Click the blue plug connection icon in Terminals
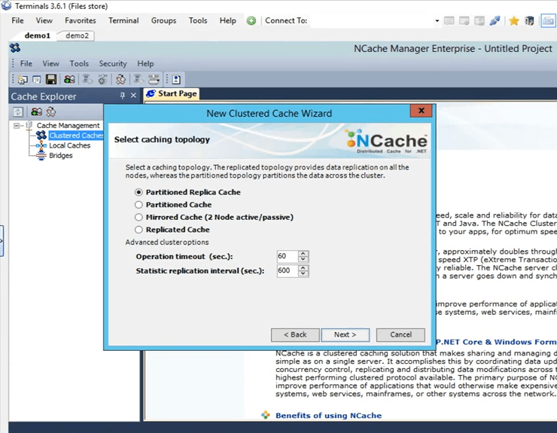This screenshot has width=557, height=433. point(495,20)
